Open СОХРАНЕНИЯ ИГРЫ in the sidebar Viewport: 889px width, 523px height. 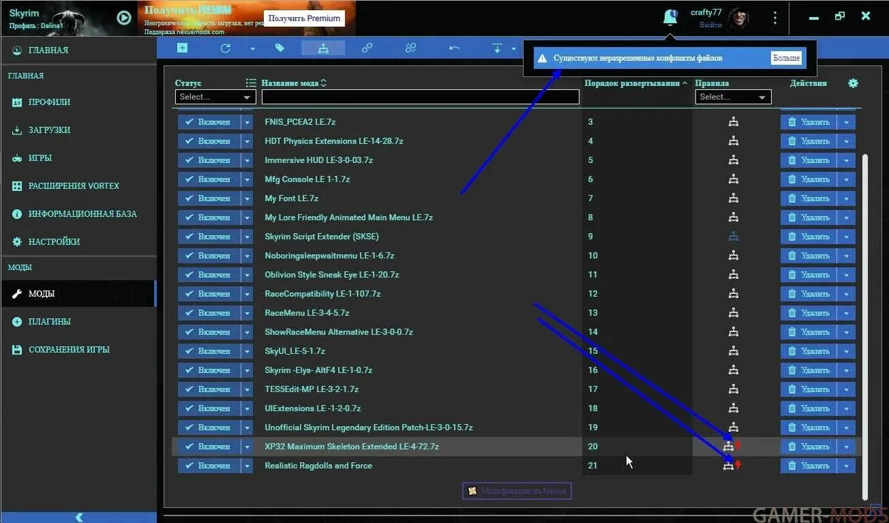click(78, 350)
